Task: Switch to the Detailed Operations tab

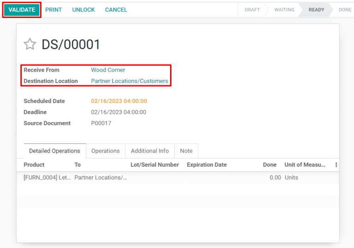Action: (x=54, y=151)
